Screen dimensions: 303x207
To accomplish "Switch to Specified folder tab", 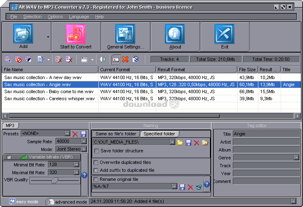I will (160, 134).
